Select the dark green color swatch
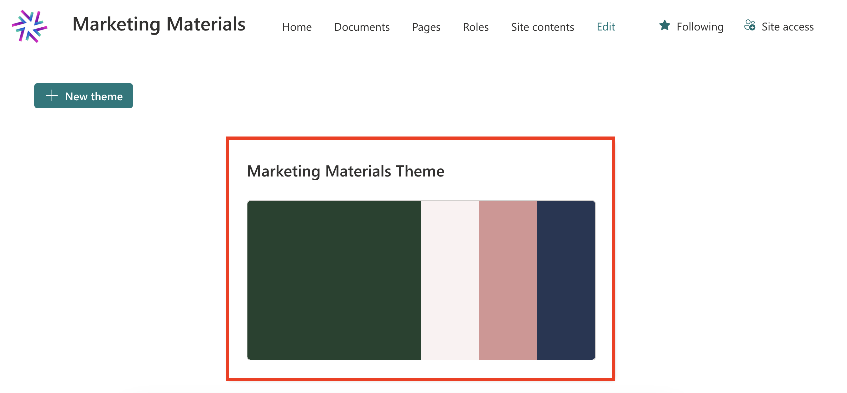 pyautogui.click(x=334, y=280)
